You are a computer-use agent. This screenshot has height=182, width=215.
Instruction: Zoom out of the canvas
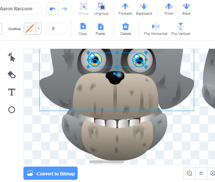click(x=189, y=173)
